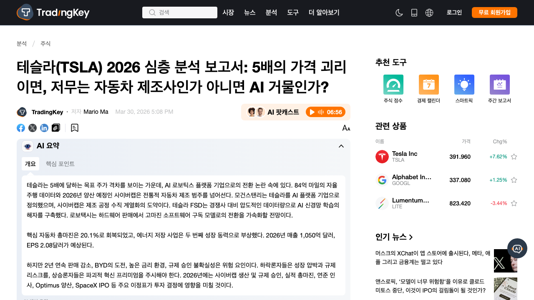Share article on Facebook
This screenshot has width=534, height=300.
pyautogui.click(x=21, y=128)
